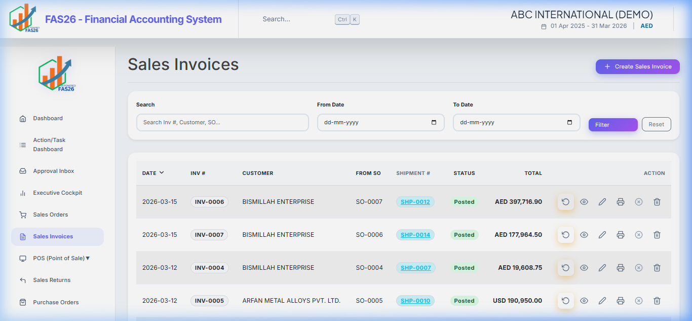Open Sales Orders from the sidebar
692x321 pixels.
click(51, 215)
